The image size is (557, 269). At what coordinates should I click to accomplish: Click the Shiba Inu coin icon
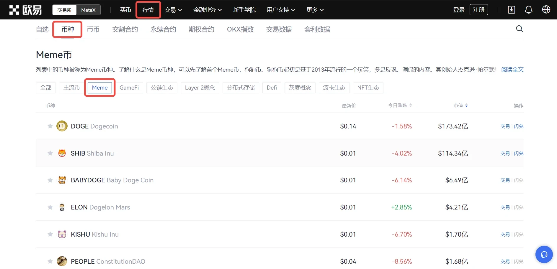click(62, 153)
